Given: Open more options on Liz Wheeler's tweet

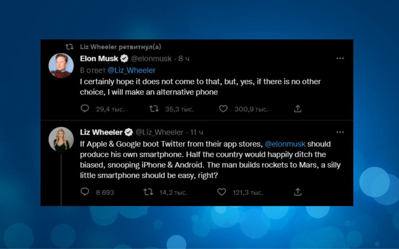Looking at the screenshot, I should (340, 132).
